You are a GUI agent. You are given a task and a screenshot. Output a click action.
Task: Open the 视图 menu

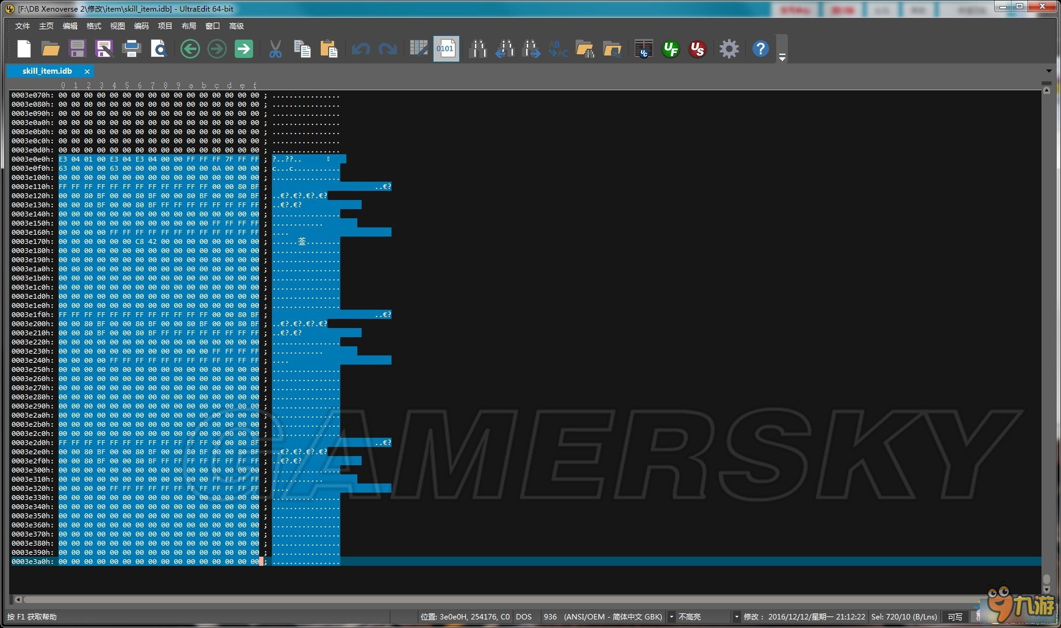tap(118, 26)
